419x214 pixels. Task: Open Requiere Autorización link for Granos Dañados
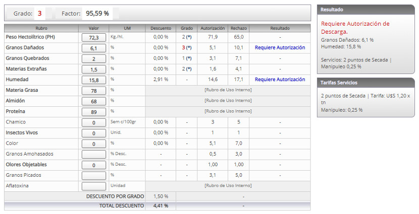pyautogui.click(x=280, y=48)
